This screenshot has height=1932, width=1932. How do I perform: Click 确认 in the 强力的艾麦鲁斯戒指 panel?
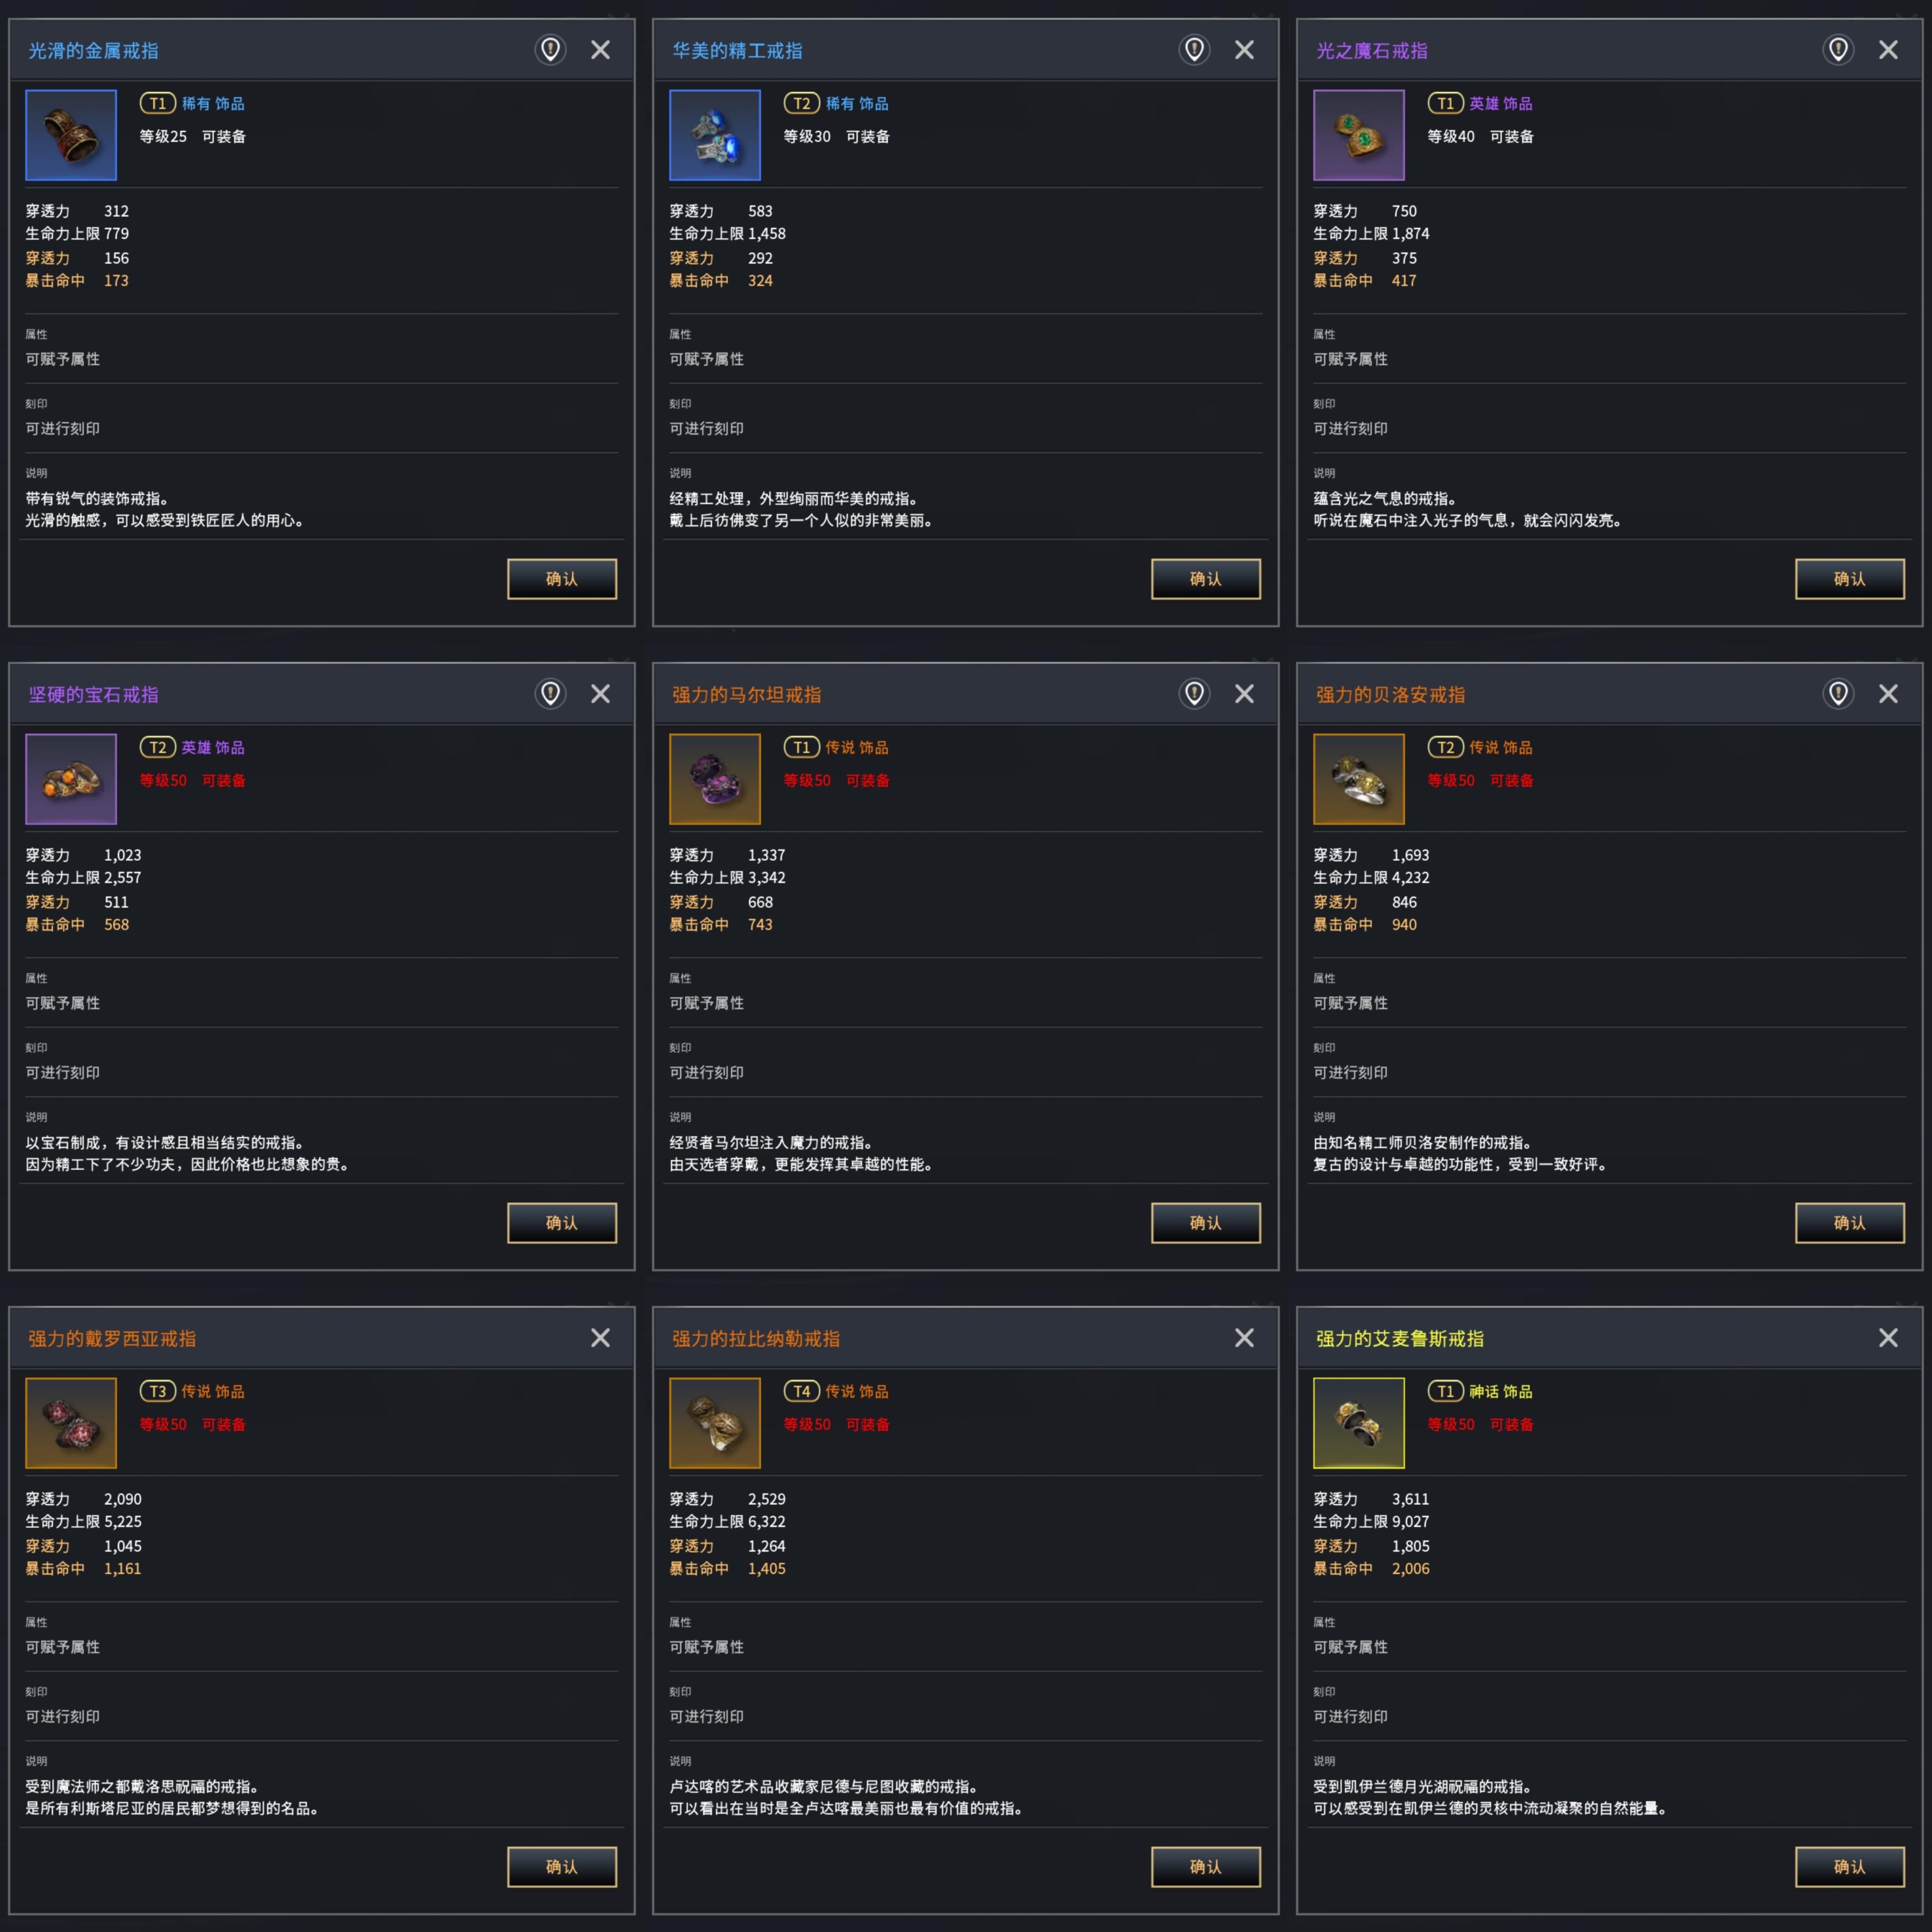coord(1850,1867)
